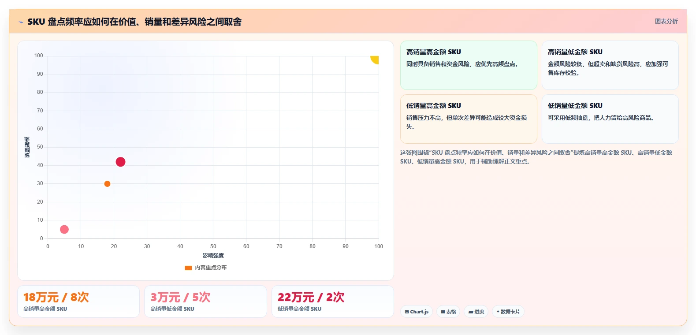This screenshot has height=335, width=696.
Task: Click the 高销量高金额 SKU label under 18万元
Action: coord(45,309)
